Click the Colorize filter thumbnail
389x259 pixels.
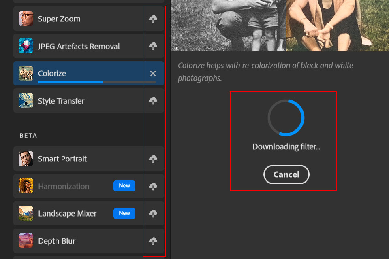[26, 73]
